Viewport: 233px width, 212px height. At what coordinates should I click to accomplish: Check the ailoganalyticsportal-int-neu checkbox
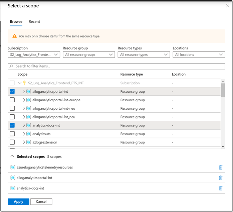(12, 108)
